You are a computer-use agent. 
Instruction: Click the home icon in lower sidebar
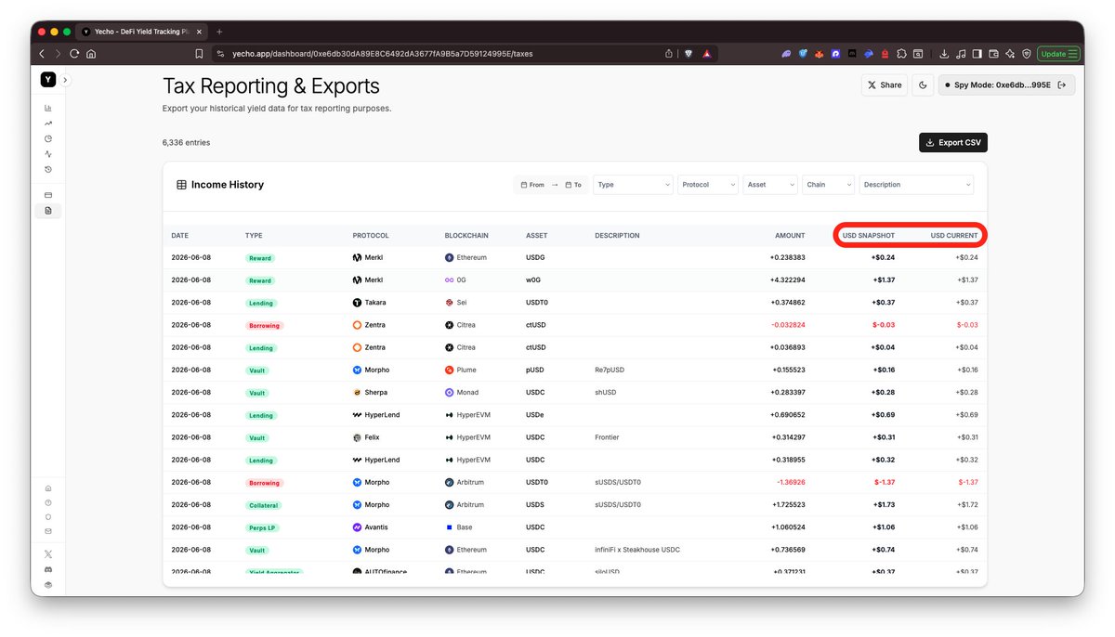(48, 487)
